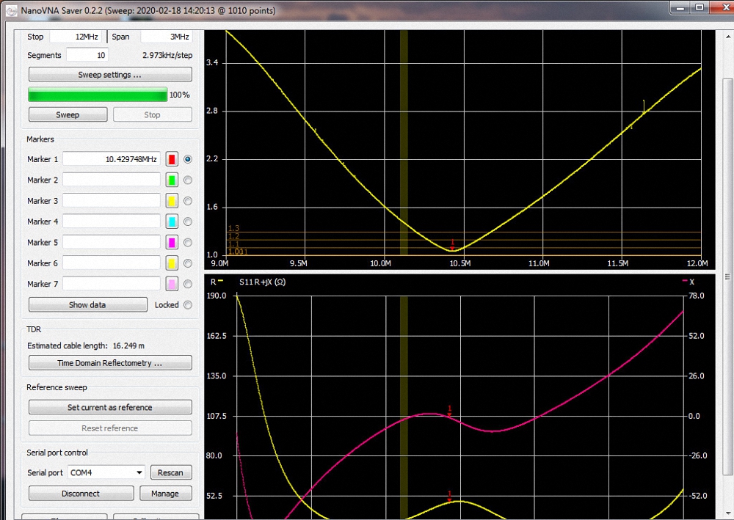Open the Marker 4 cyan color swatch
The height and width of the screenshot is (520, 734).
click(x=172, y=221)
